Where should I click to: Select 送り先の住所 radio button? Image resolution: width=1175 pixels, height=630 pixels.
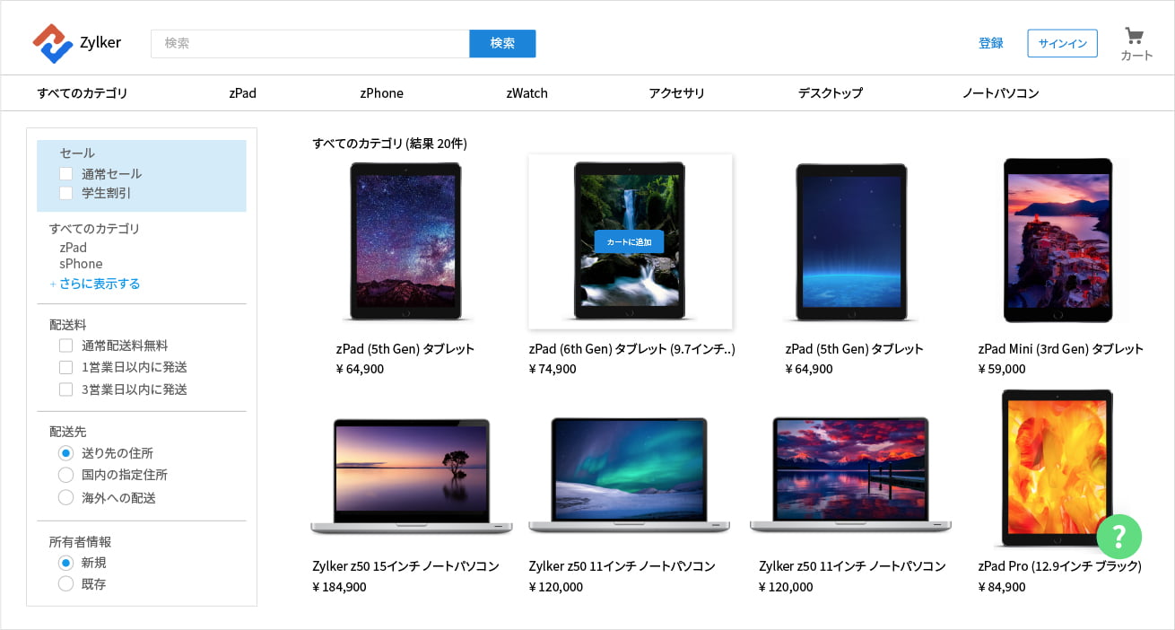65,453
